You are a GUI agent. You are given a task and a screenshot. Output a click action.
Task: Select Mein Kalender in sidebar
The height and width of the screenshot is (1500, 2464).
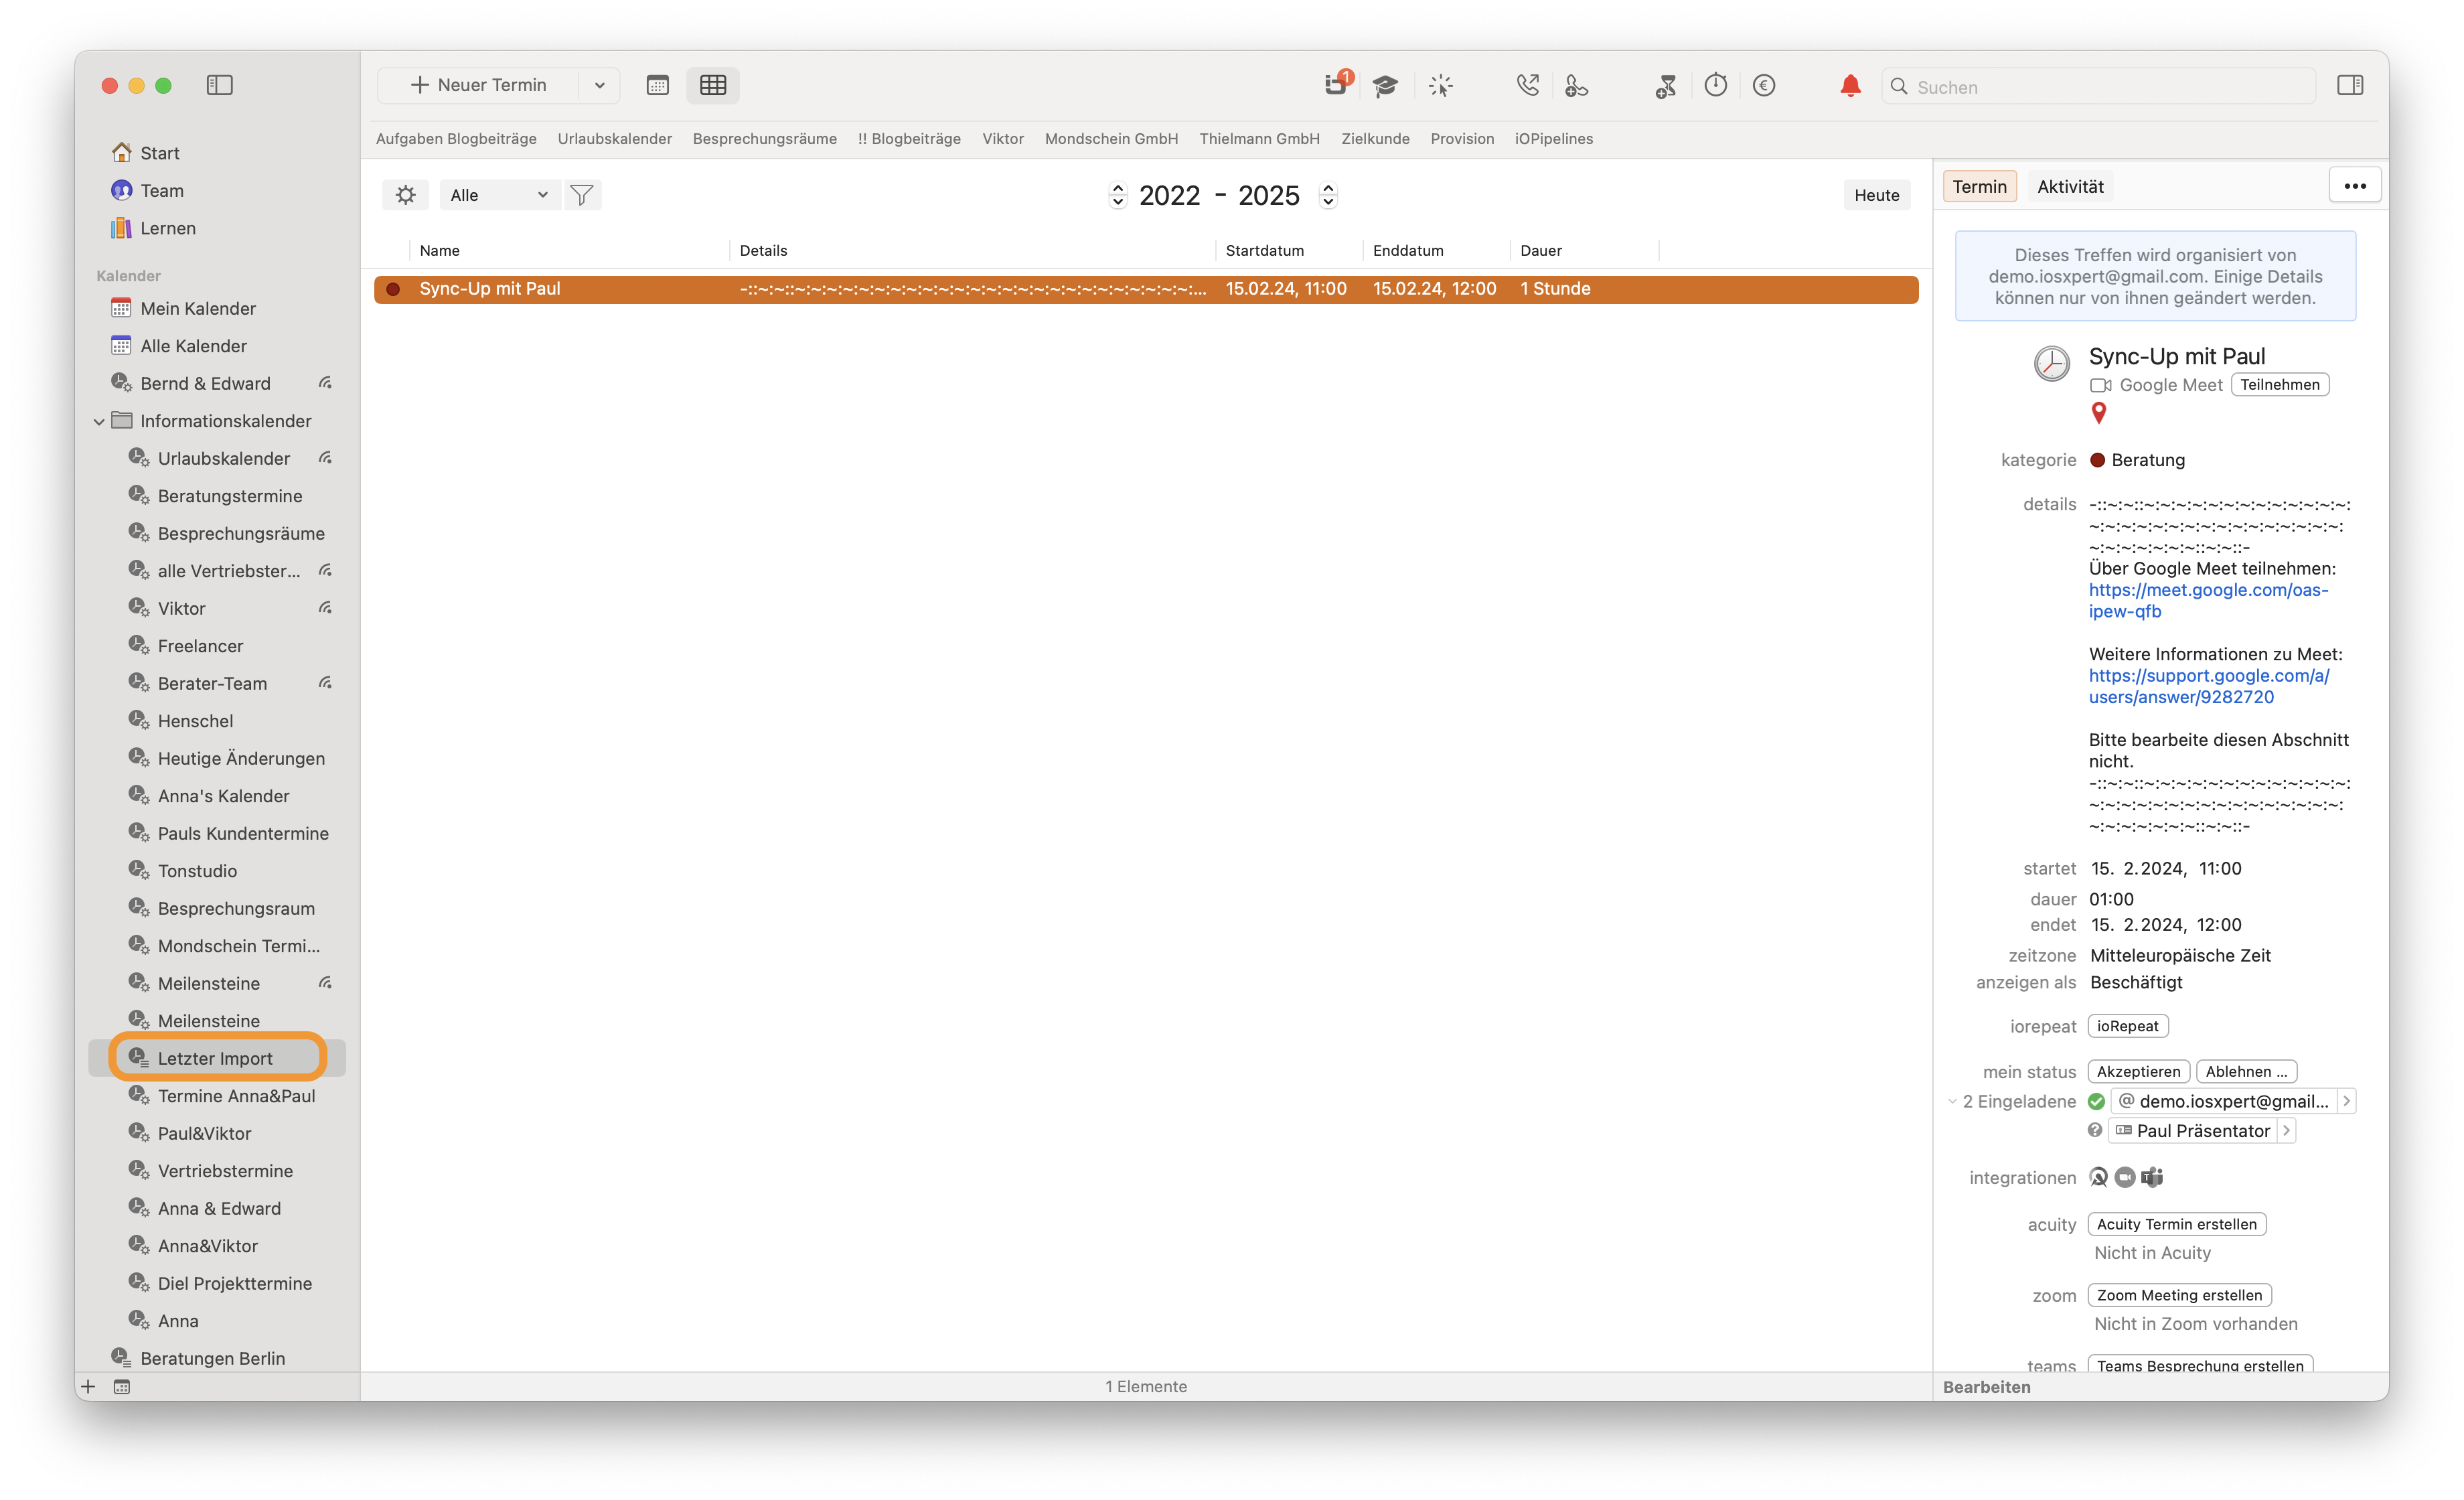(x=197, y=308)
